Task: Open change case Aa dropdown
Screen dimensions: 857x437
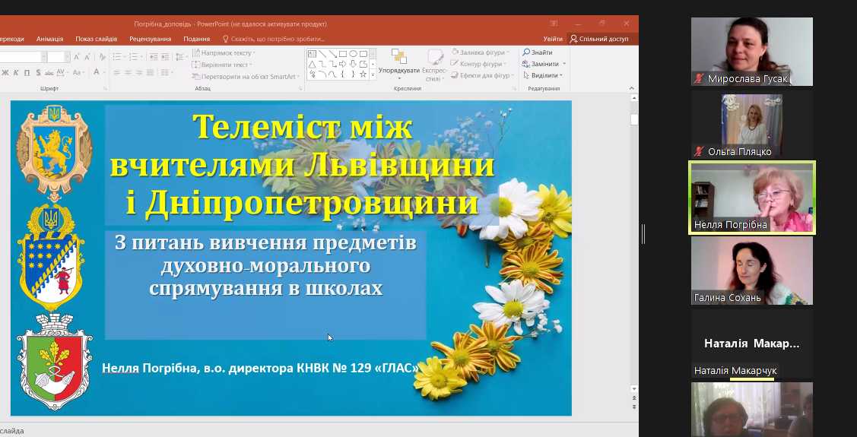Action: coord(78,73)
